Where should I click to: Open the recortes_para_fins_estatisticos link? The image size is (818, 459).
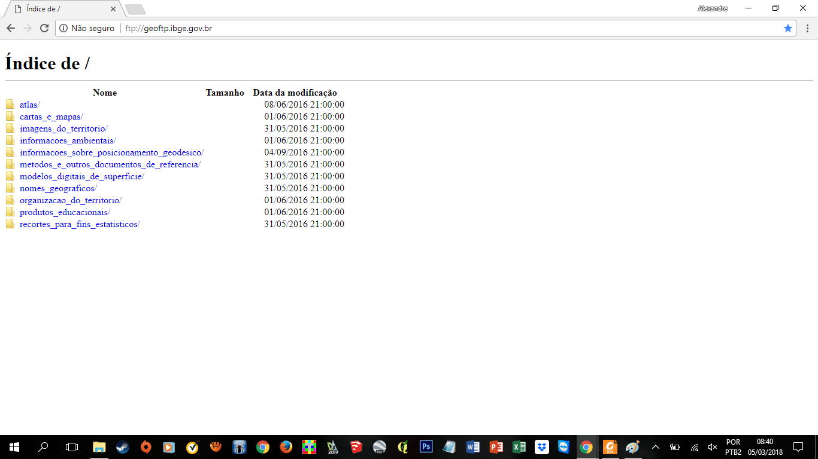(78, 224)
